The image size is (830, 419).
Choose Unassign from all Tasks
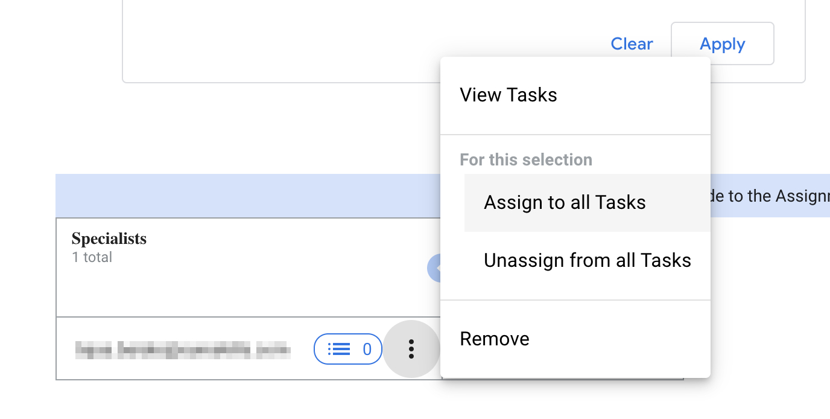point(587,260)
